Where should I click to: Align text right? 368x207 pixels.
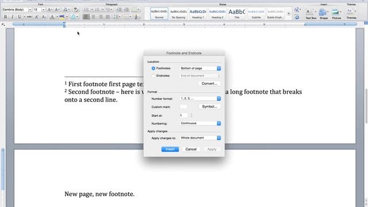[x=101, y=17]
